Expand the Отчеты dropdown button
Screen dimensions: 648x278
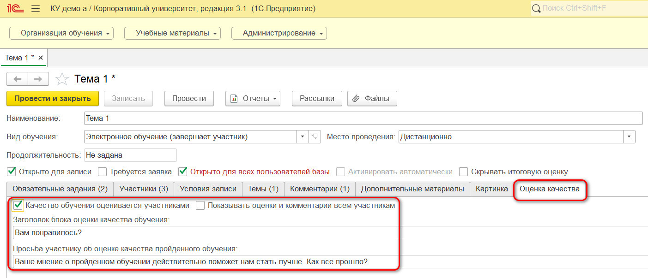click(x=253, y=98)
